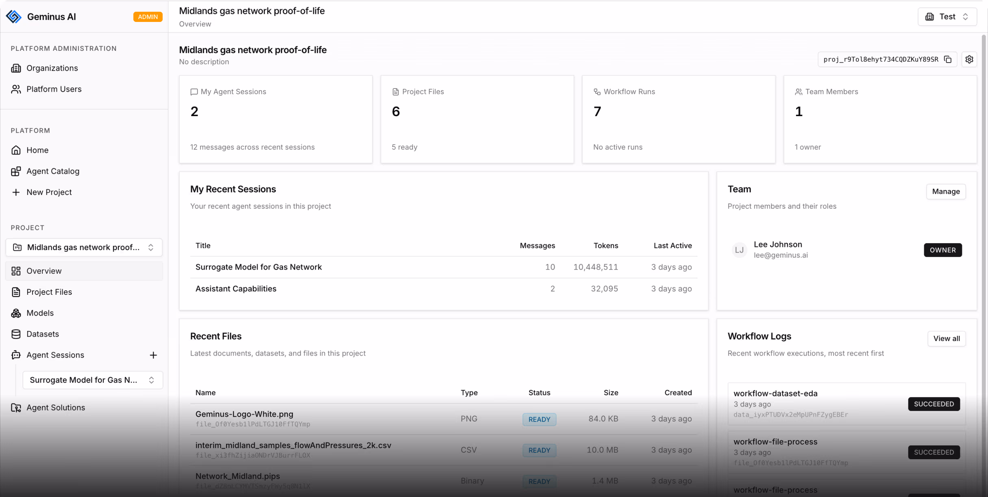Viewport: 988px width, 497px height.
Task: Click the proj_r9Tol8ehyt734CQDZKuY89SR project ID text
Action: tap(881, 59)
